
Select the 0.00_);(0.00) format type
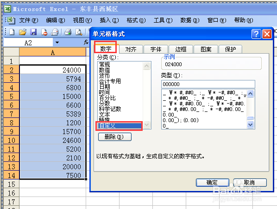point(181,120)
